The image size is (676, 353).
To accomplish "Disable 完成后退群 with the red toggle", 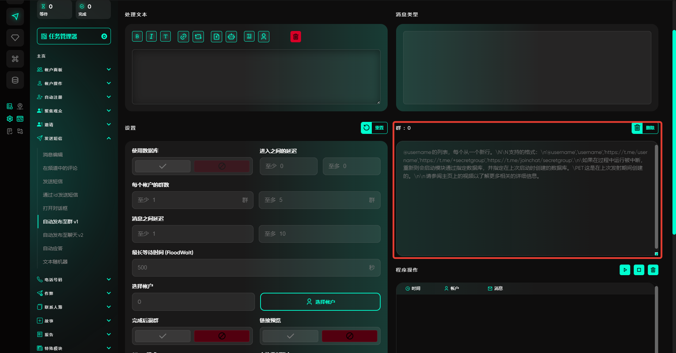I will (222, 336).
